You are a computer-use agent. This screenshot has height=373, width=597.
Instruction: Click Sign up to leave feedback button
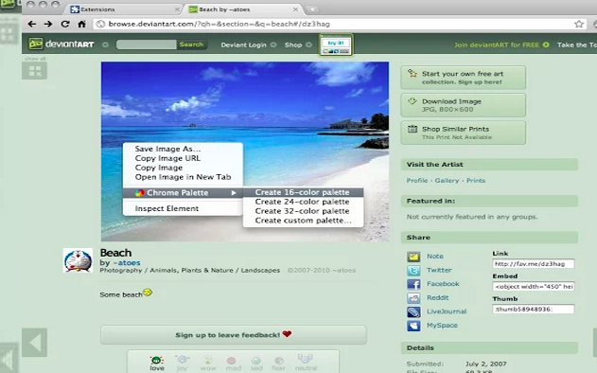coord(234,335)
